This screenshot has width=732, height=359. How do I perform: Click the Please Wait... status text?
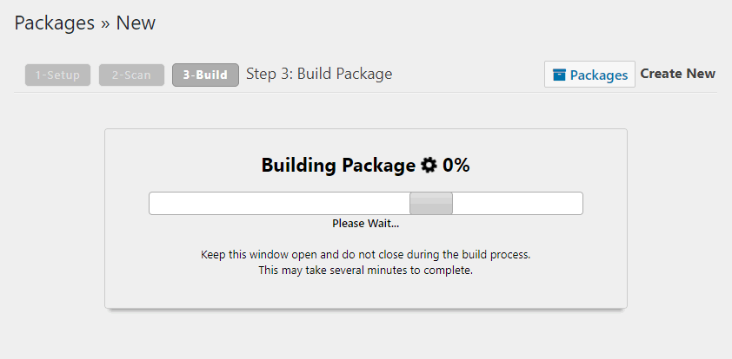pos(365,224)
